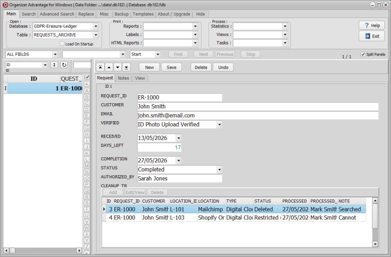Expand the ALL FIELDS search dropdown

coord(55,54)
